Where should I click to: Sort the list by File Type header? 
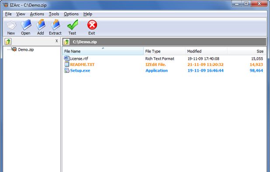164,51
